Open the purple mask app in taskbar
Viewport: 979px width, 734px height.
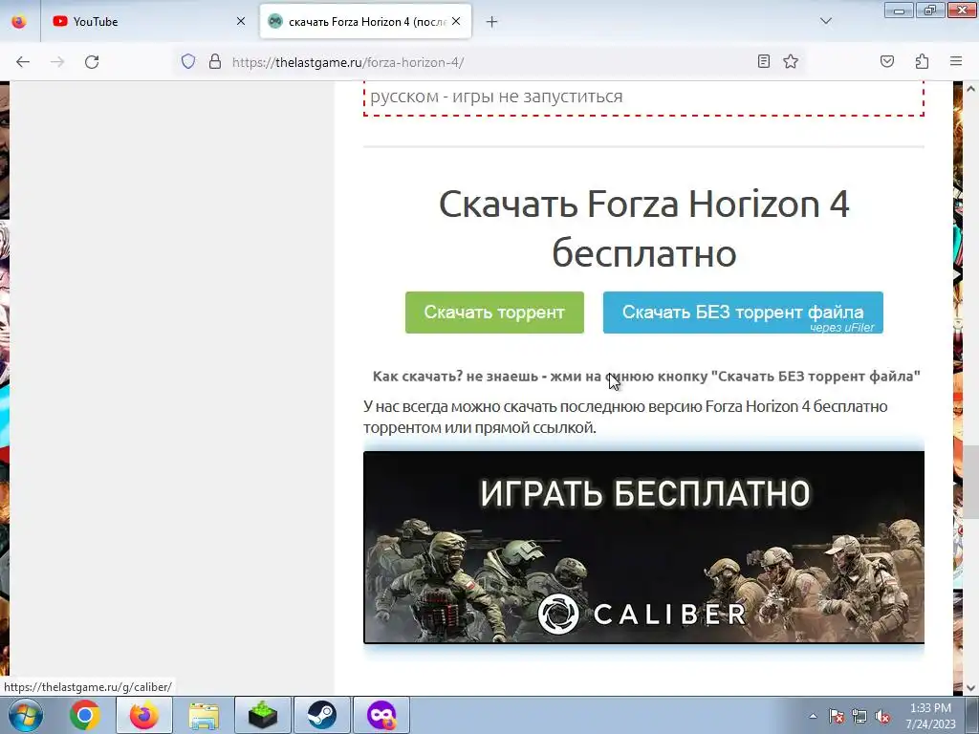[x=381, y=715]
